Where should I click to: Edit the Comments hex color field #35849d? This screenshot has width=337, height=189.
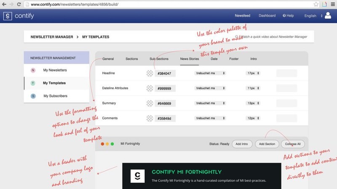coord(165,119)
